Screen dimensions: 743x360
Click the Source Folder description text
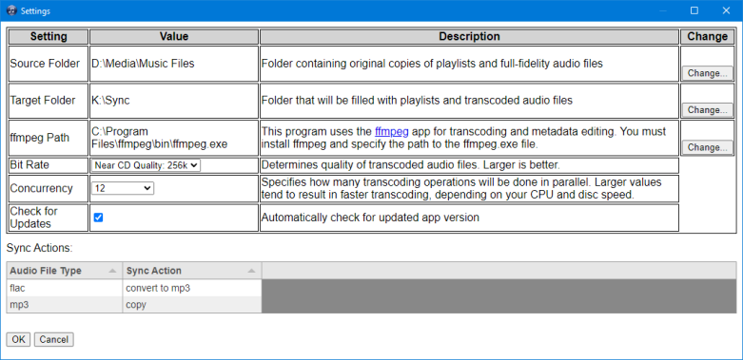pyautogui.click(x=432, y=64)
